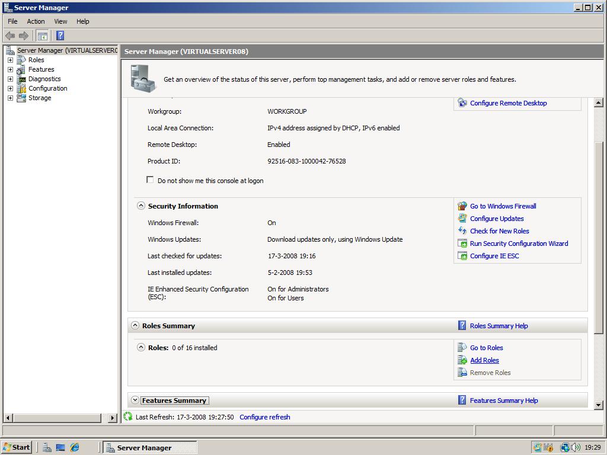Screen dimensions: 607x455
Task: Click the network connection tray icon
Action: (565, 448)
